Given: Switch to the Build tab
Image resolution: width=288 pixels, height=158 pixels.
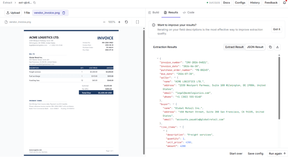Looking at the screenshot, I should click(154, 12).
